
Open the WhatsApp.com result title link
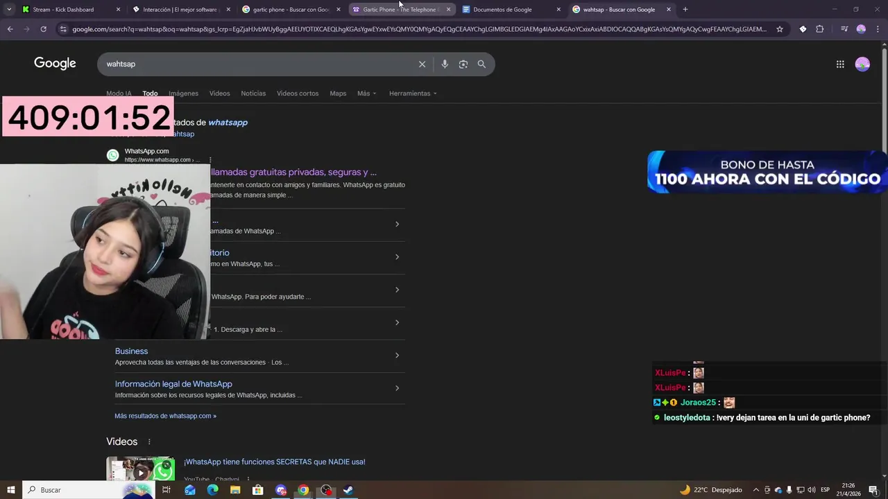pyautogui.click(x=293, y=172)
